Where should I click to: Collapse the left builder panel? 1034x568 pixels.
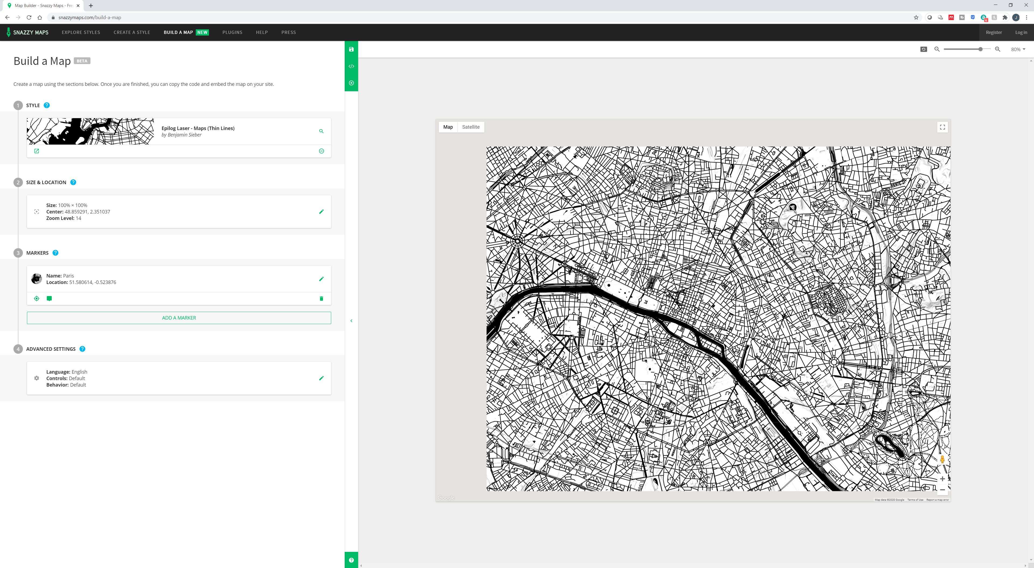(351, 321)
